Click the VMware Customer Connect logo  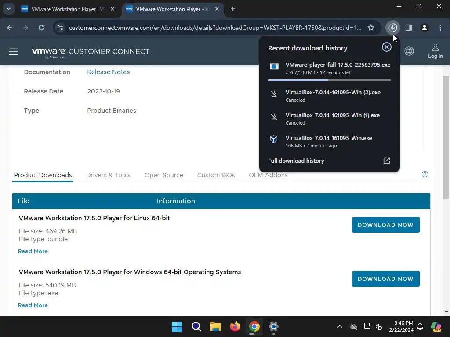pos(91,53)
